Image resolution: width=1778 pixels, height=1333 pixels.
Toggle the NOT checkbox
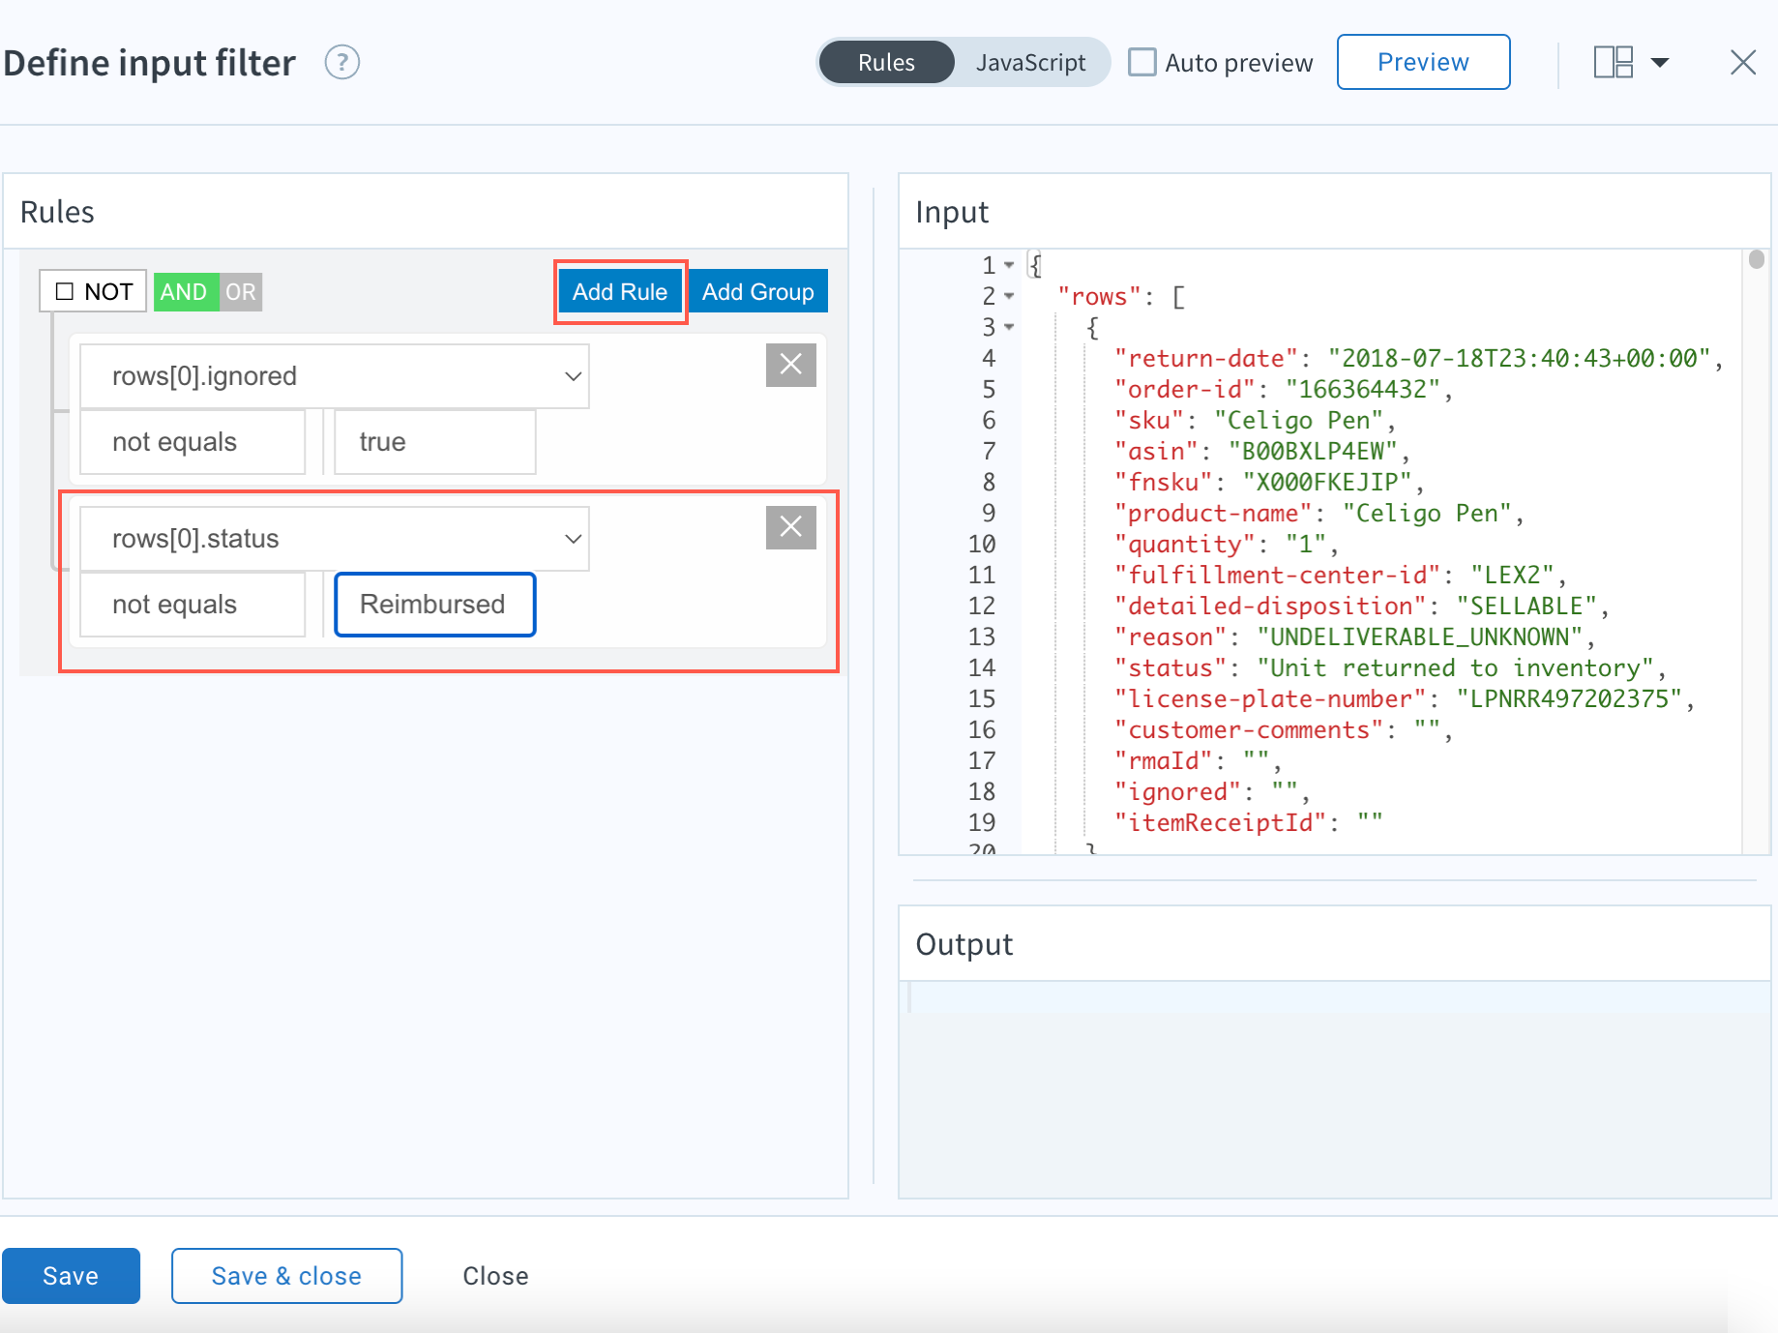pos(65,291)
